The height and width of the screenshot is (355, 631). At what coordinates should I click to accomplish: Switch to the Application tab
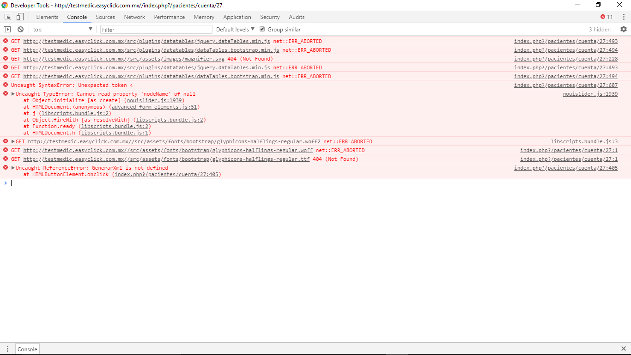pos(237,17)
